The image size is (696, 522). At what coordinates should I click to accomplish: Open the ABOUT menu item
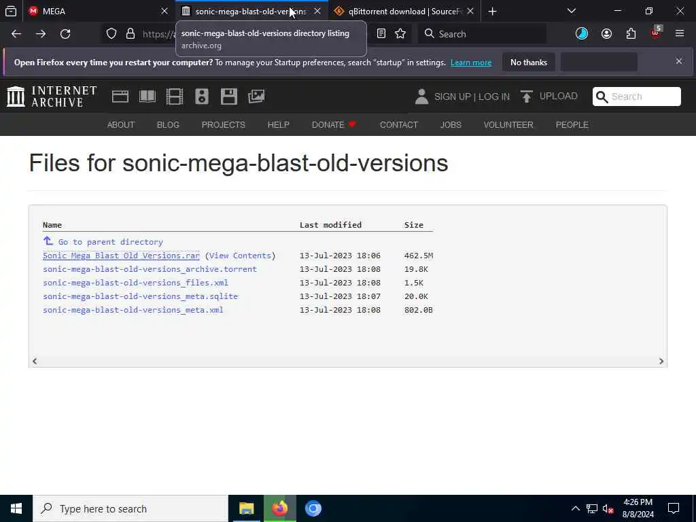(121, 125)
